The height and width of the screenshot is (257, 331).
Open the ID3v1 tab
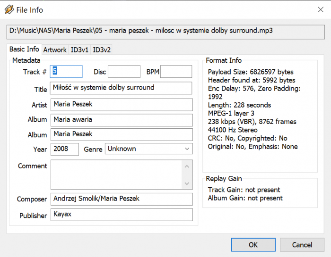pos(79,50)
